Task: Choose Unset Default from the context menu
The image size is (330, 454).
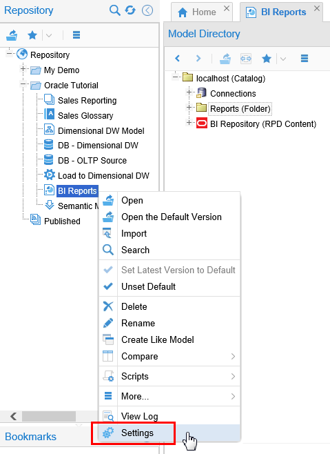Action: pos(169,286)
